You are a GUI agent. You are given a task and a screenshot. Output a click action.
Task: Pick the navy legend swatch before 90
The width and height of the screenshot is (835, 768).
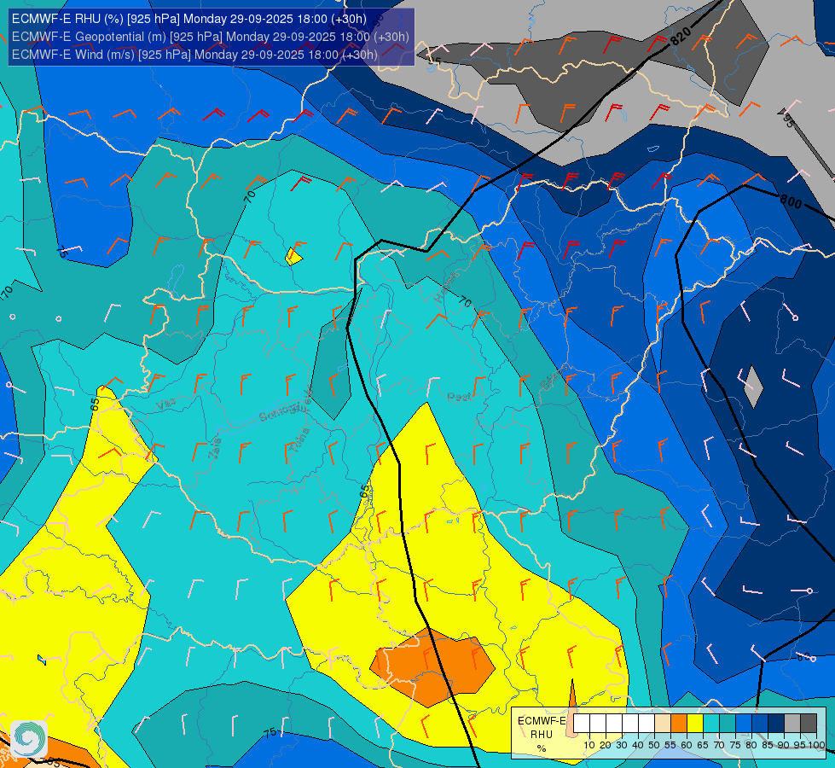coord(776,724)
